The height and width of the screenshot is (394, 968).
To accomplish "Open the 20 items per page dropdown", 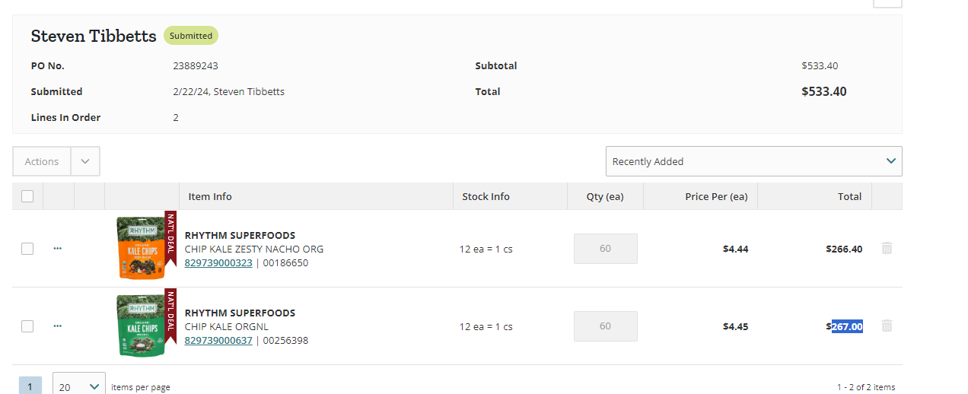I will point(79,386).
